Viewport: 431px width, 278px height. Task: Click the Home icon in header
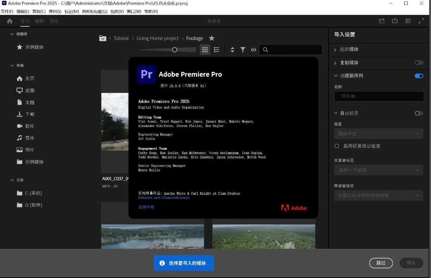(10, 21)
